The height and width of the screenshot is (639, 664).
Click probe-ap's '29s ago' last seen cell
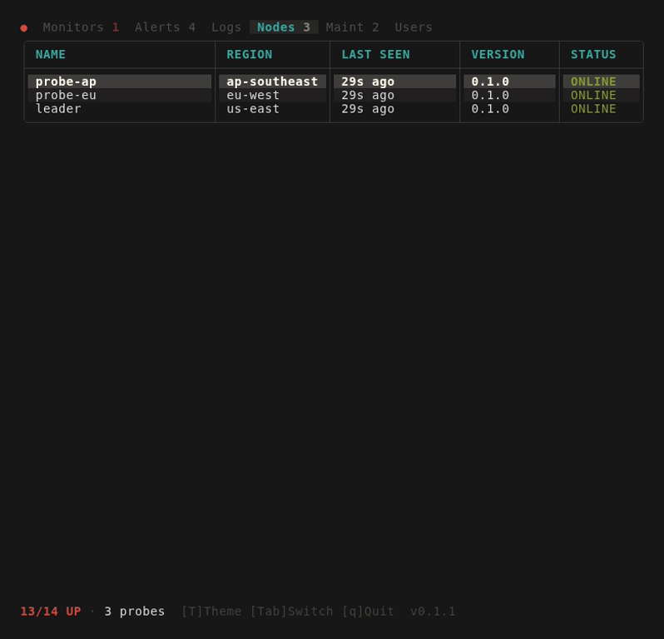(x=394, y=82)
